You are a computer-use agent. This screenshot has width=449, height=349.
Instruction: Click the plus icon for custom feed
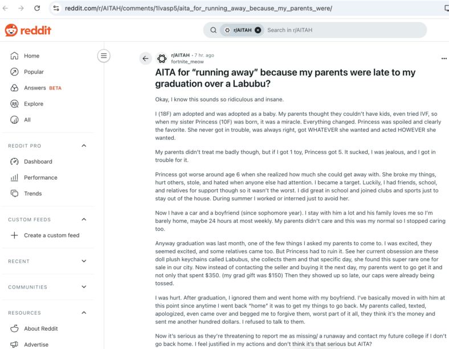[x=14, y=236]
